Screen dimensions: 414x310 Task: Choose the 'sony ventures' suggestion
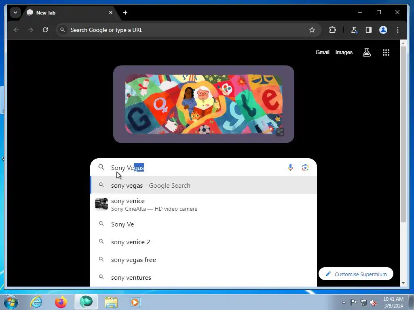click(203, 277)
